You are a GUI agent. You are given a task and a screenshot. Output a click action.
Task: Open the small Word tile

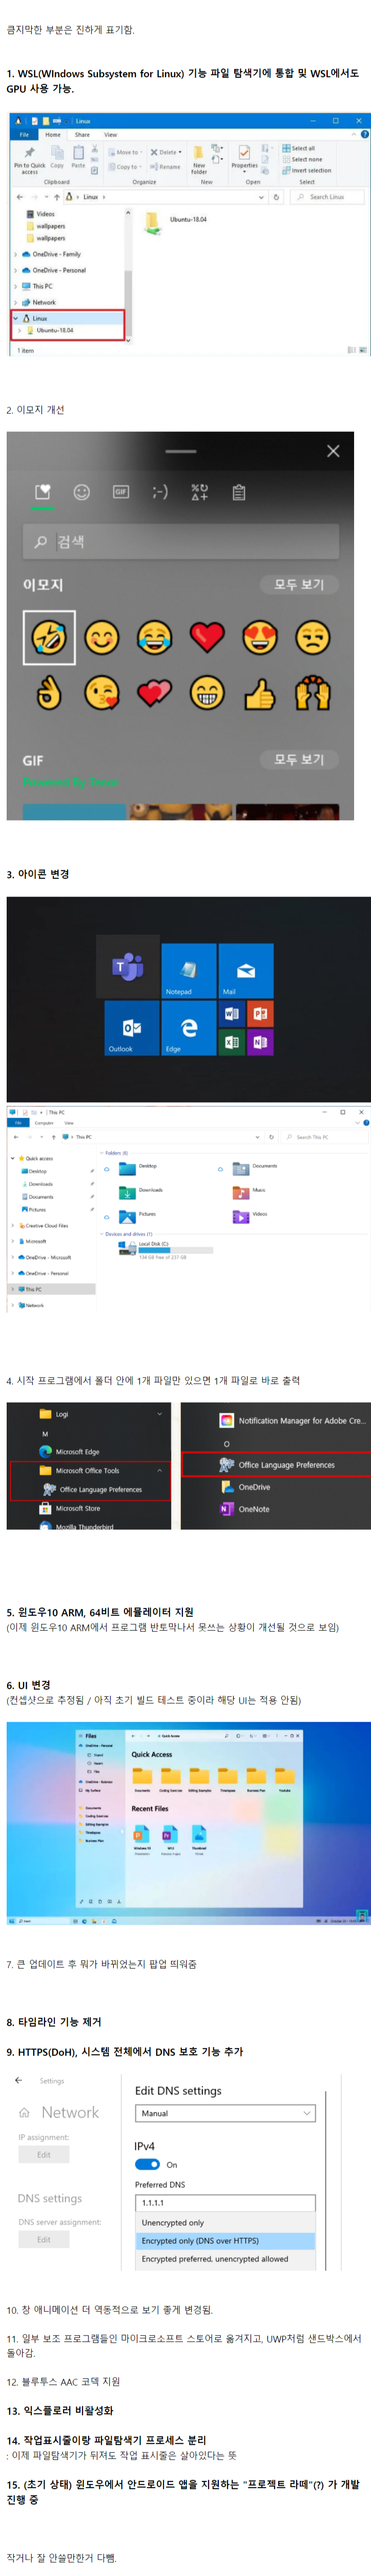click(x=232, y=1014)
